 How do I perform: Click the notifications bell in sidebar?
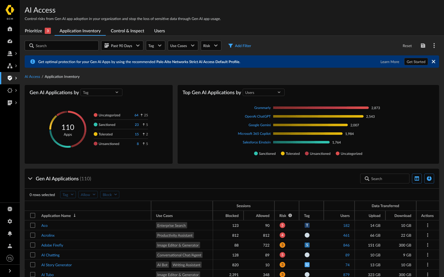coord(10,234)
